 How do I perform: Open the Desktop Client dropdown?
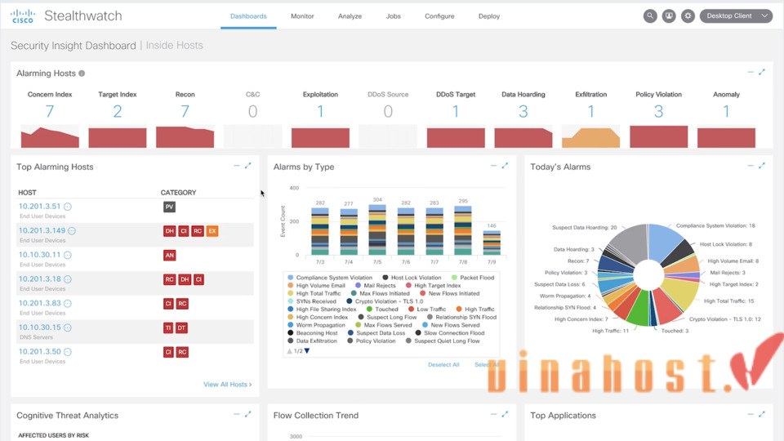pyautogui.click(x=736, y=16)
